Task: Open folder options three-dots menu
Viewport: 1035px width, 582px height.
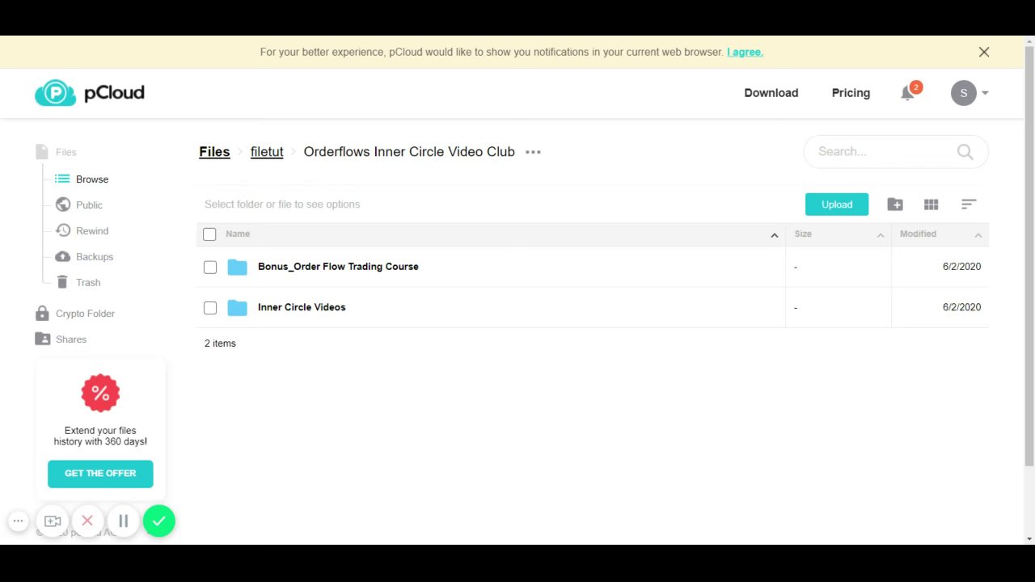Action: click(533, 152)
